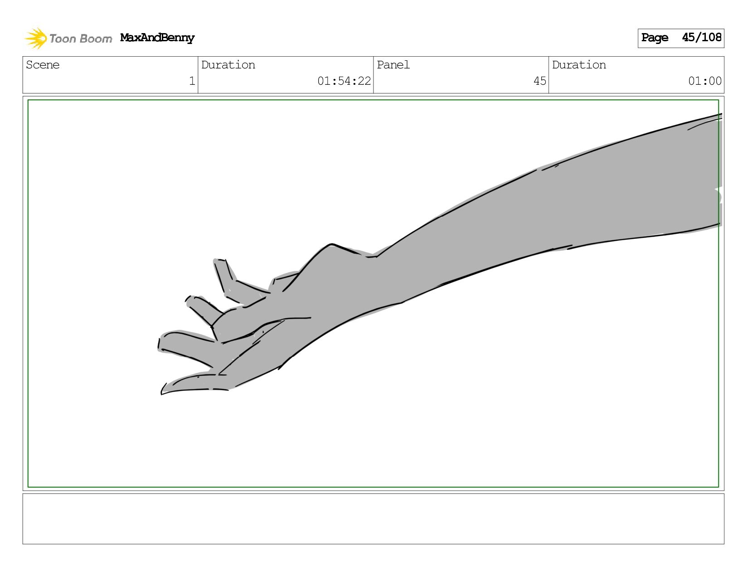Click the 'Panel' header label

pyautogui.click(x=393, y=65)
